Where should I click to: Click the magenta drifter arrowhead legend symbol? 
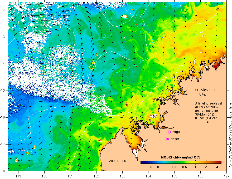[x=167, y=139]
